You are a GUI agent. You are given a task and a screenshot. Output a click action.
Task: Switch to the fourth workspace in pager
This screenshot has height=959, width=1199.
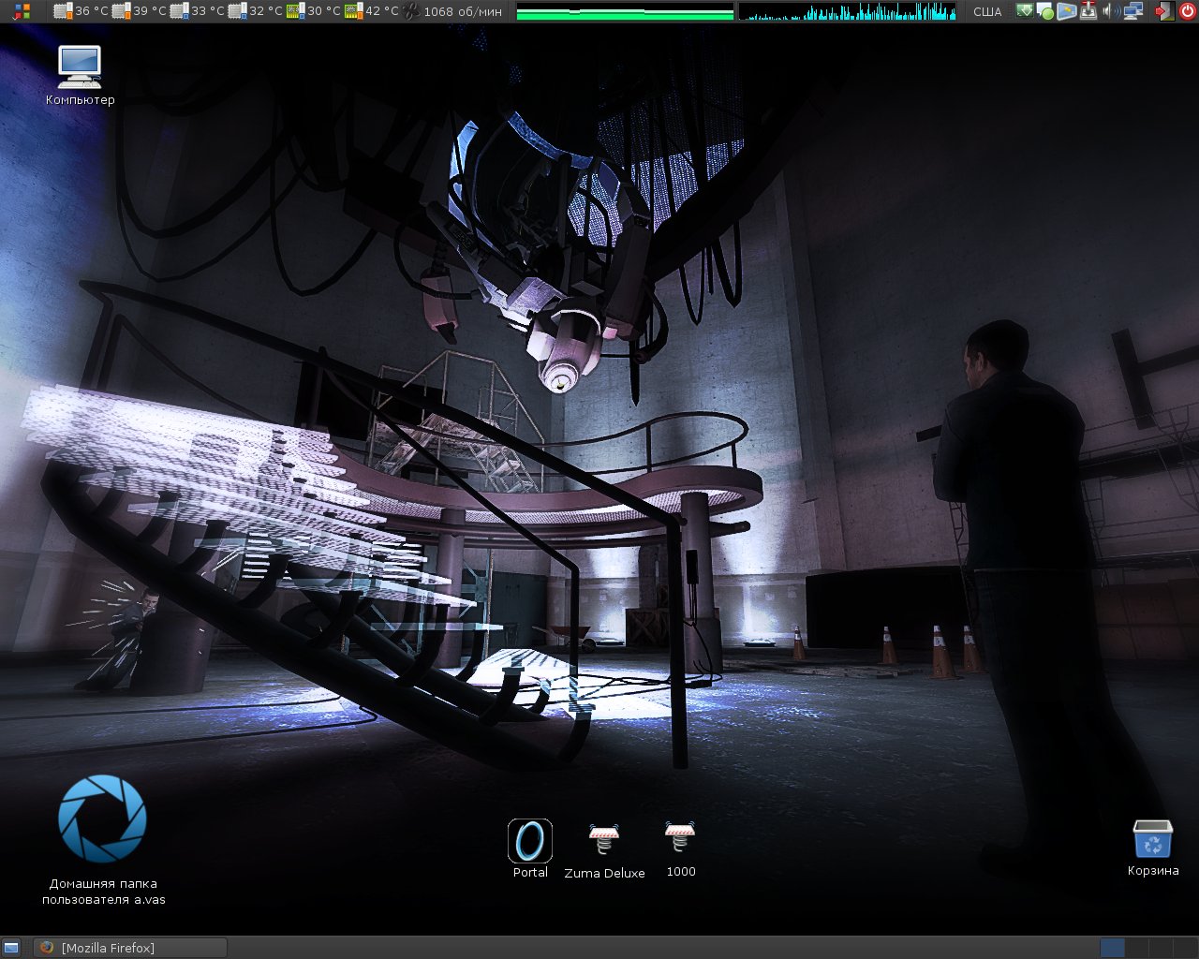click(x=1184, y=948)
